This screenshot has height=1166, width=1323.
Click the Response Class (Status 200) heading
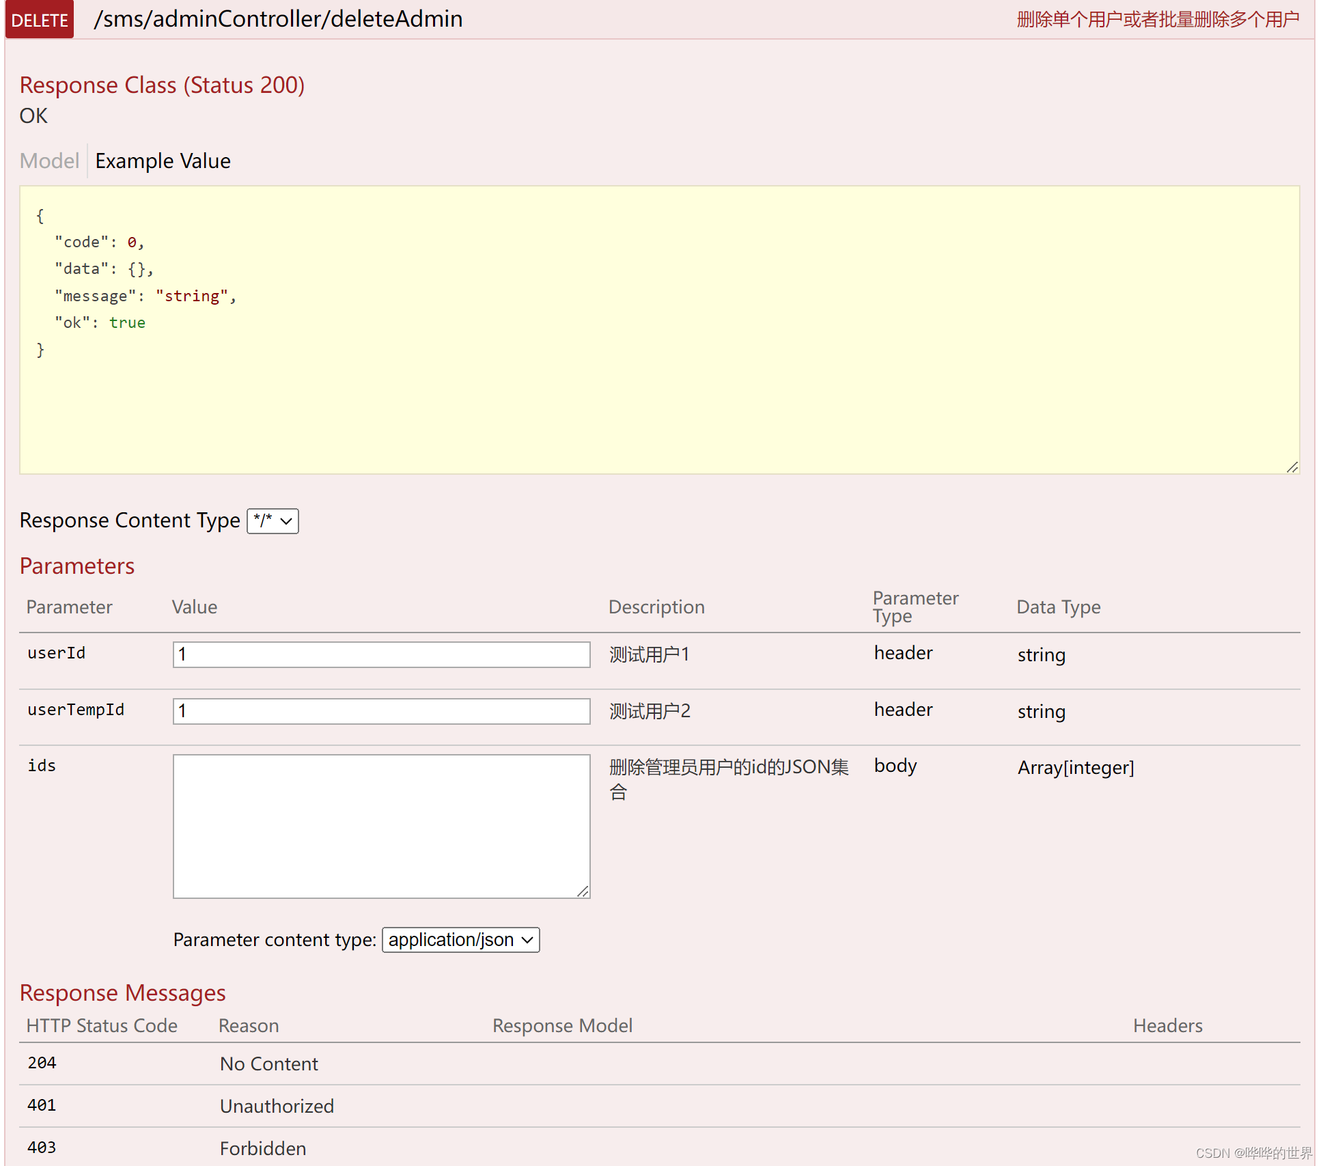(162, 85)
